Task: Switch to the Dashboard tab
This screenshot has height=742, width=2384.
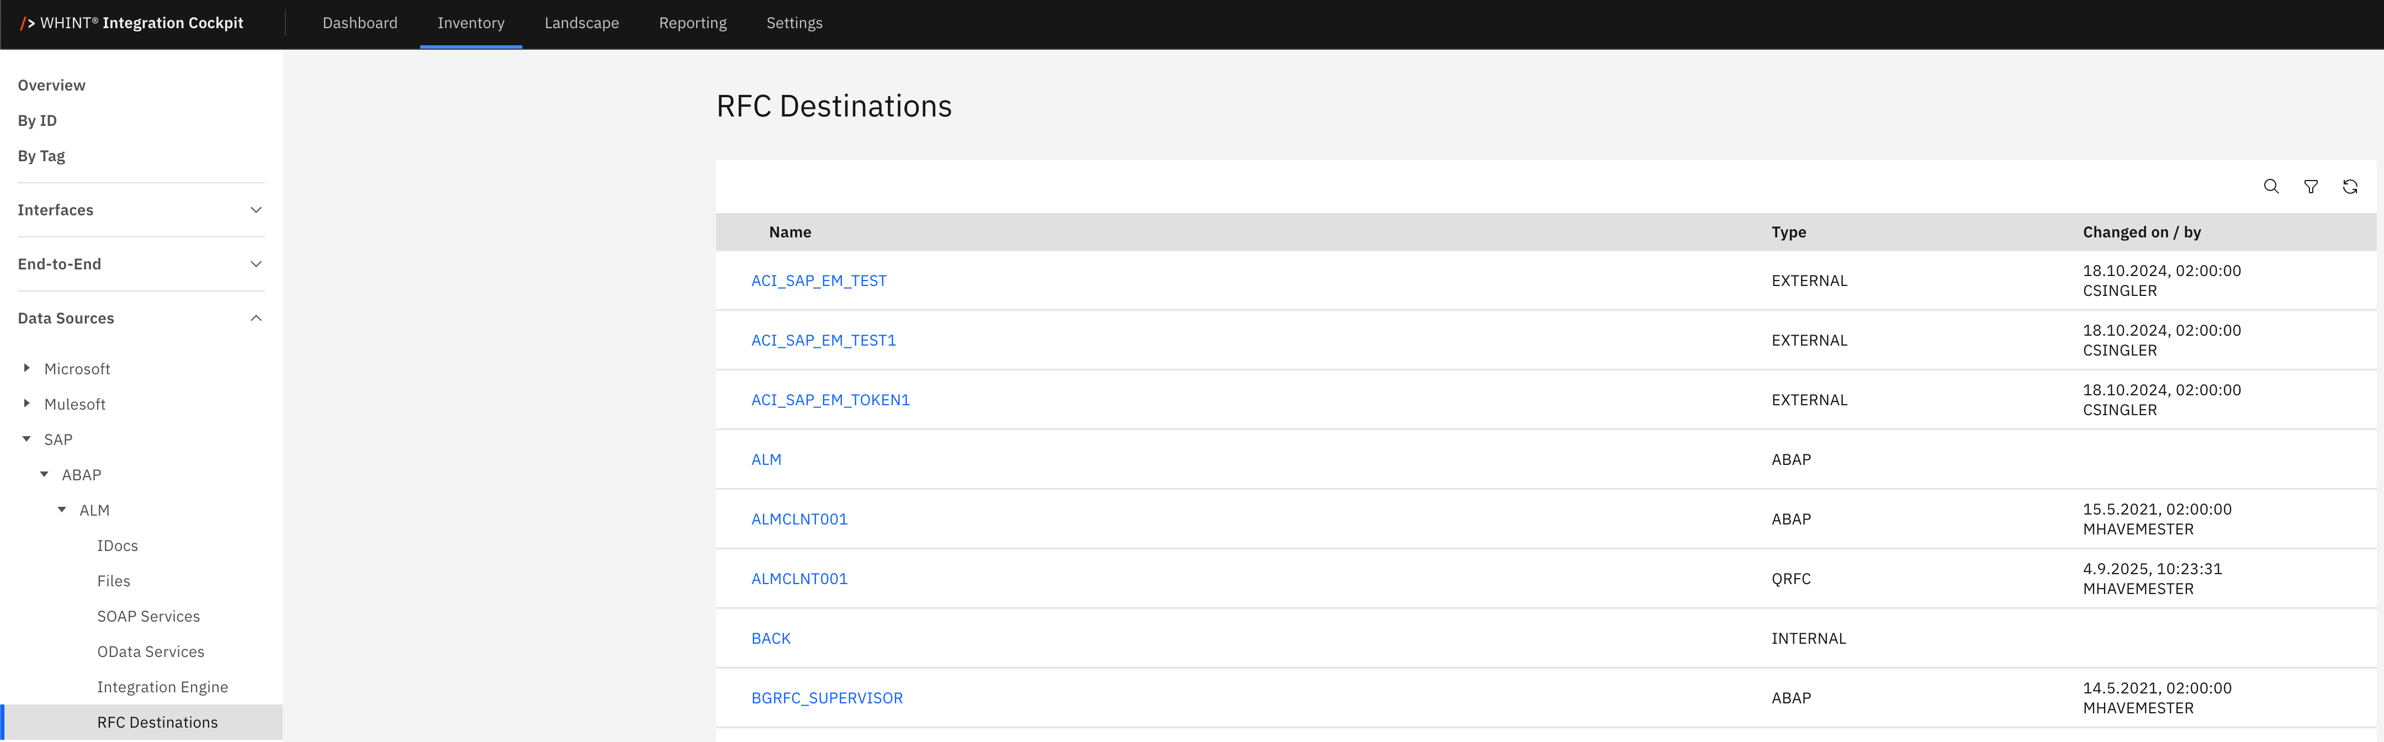Action: click(x=360, y=23)
